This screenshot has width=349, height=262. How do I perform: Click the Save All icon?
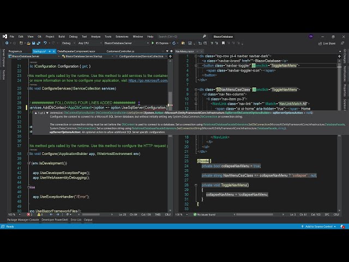tap(39, 43)
